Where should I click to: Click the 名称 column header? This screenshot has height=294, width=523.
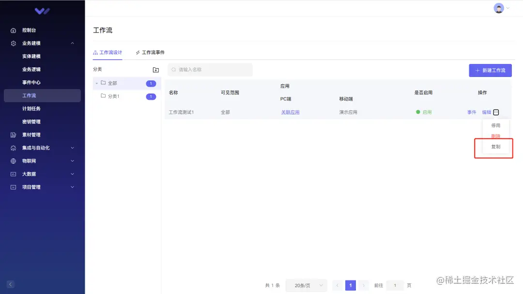(173, 93)
